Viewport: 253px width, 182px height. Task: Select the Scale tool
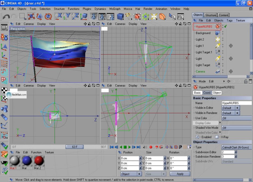point(39,16)
